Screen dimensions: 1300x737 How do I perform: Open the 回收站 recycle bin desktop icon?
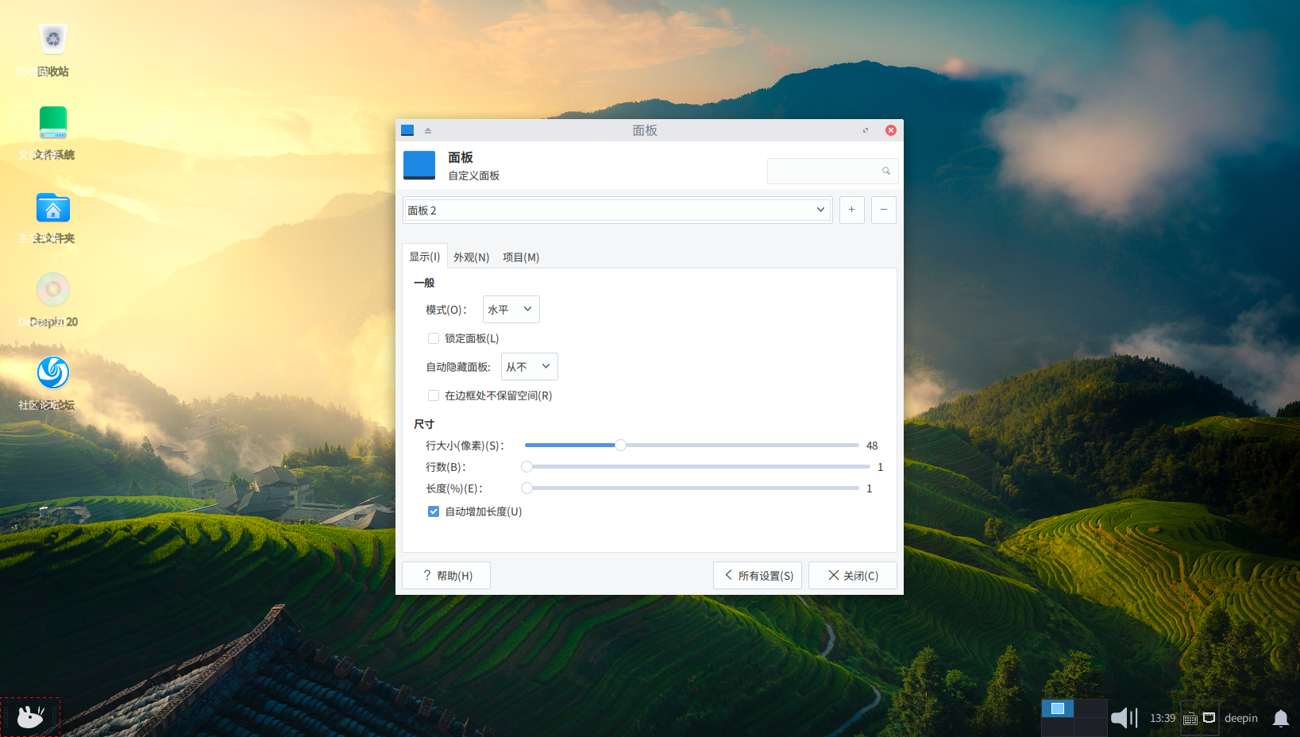[53, 40]
